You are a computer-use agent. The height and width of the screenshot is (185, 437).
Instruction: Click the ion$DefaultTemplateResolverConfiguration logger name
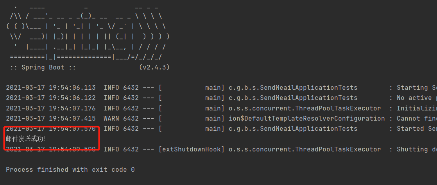point(307,119)
